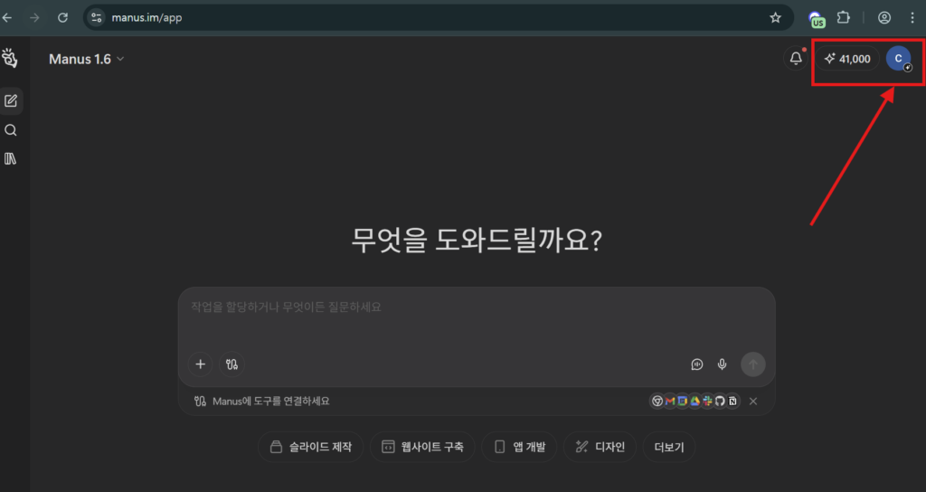Activate microphone voice input
This screenshot has width=926, height=492.
[722, 364]
